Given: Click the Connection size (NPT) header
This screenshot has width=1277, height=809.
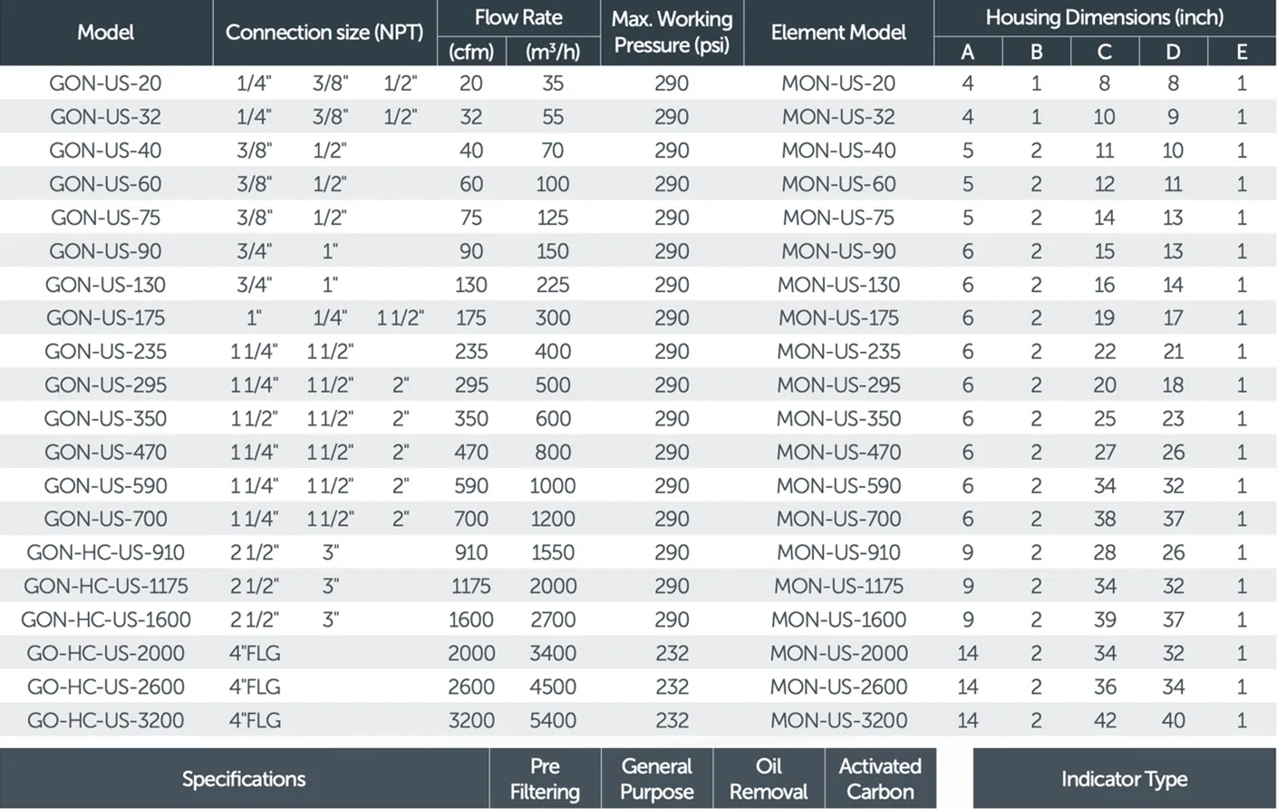Looking at the screenshot, I should (x=324, y=33).
